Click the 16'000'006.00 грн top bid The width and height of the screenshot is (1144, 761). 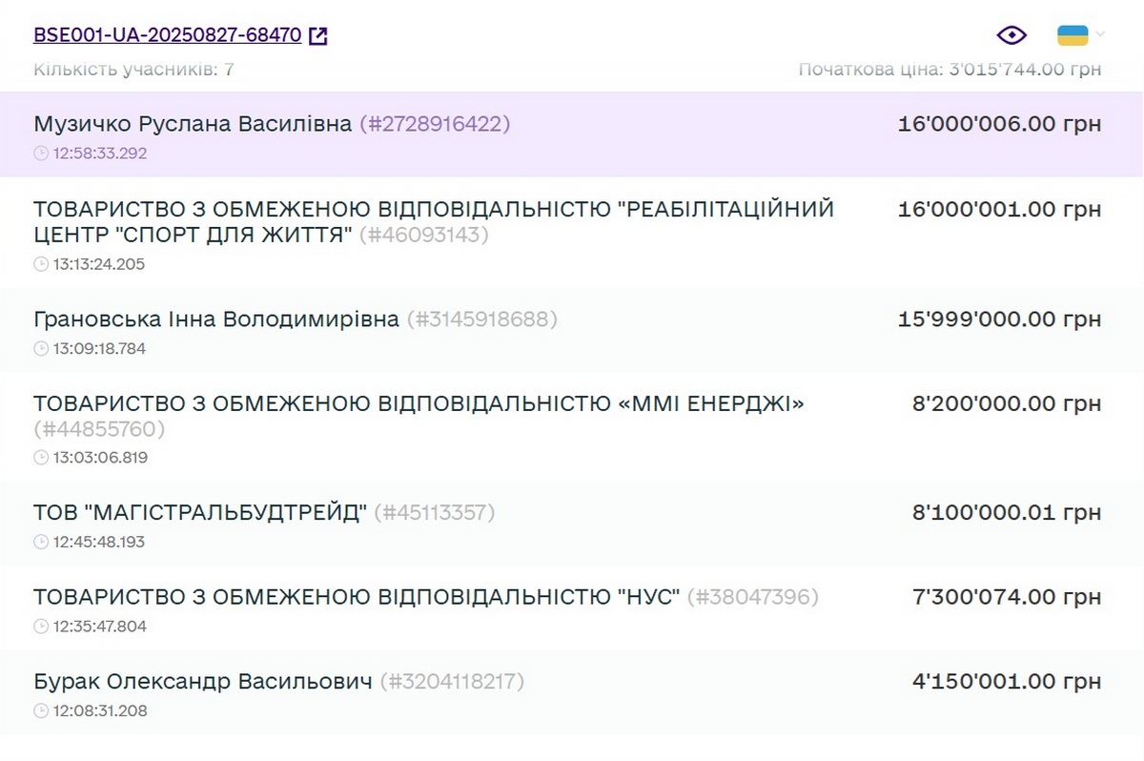(999, 124)
